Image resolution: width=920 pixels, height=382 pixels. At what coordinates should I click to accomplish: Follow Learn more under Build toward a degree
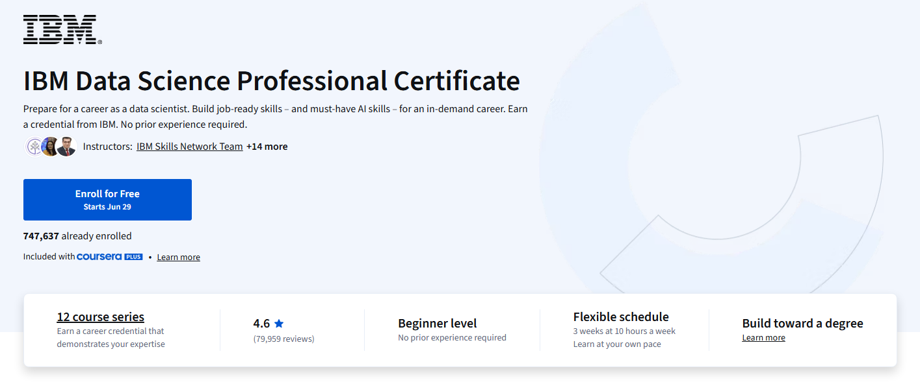pos(763,338)
